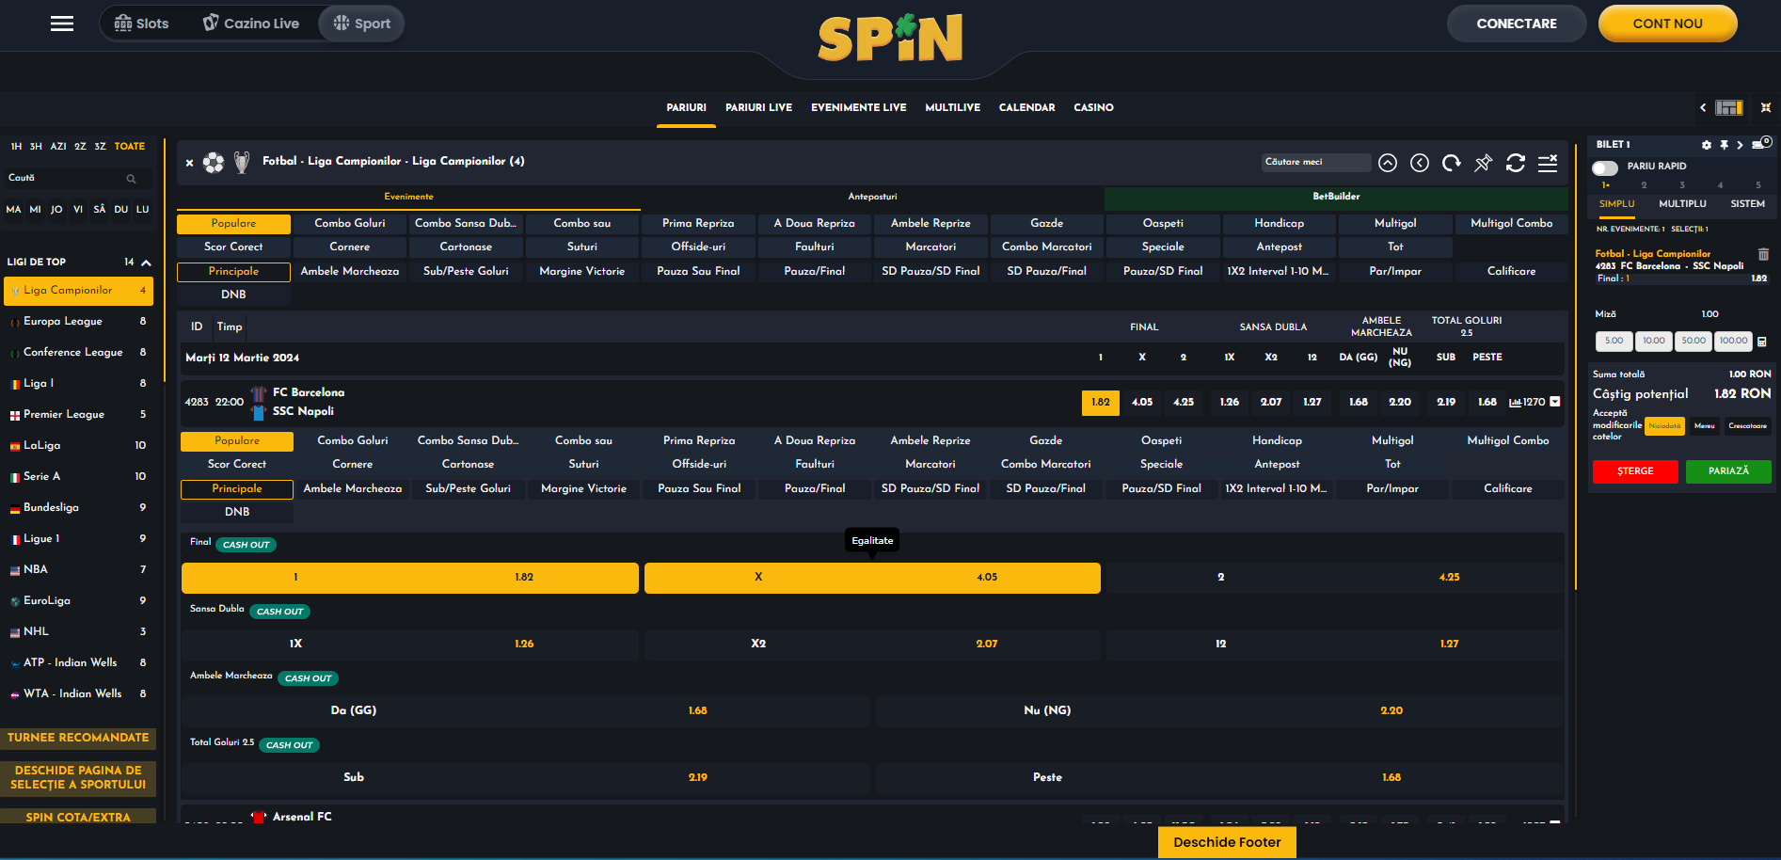1781x860 pixels.
Task: Pin the event list panel
Action: pos(1483,163)
